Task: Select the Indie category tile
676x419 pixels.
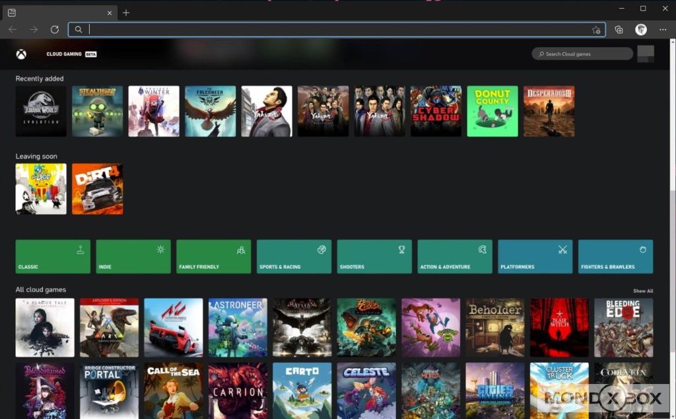Action: pos(133,256)
